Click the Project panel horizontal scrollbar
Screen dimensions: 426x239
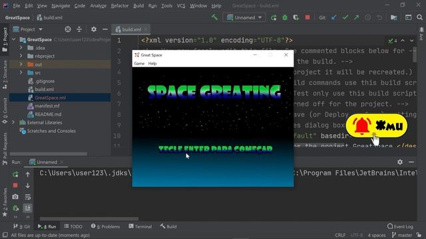coord(49,154)
